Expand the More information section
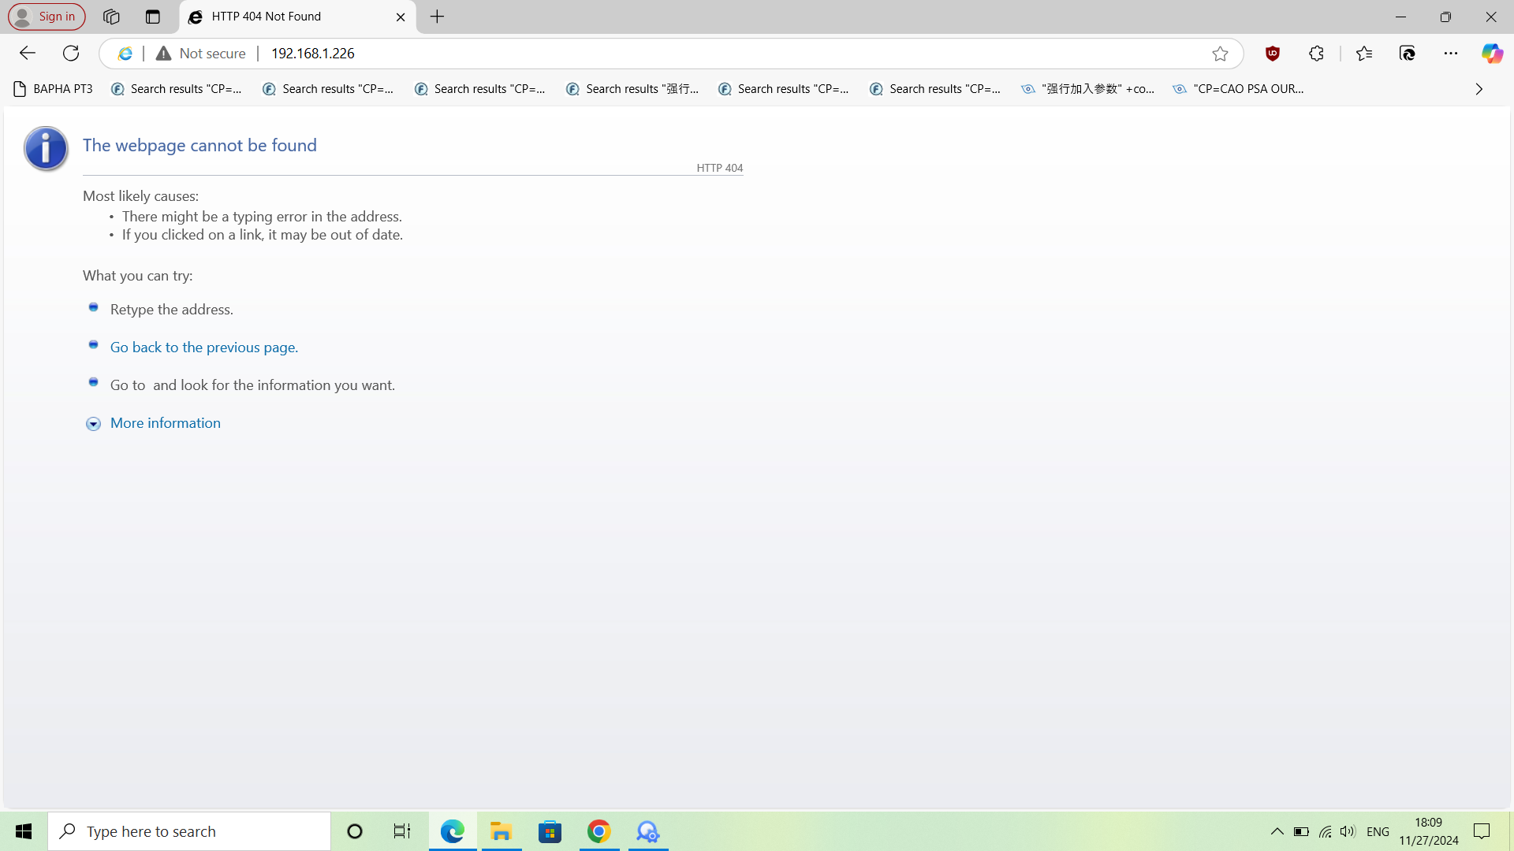Image resolution: width=1514 pixels, height=851 pixels. click(x=165, y=423)
